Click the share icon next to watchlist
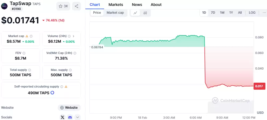Viewport: 267px width, 120px height. [x=76, y=6]
